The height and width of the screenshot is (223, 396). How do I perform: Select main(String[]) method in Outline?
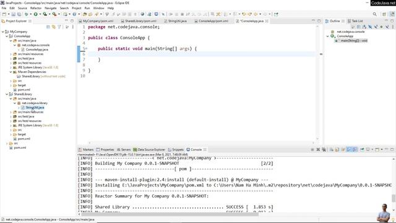(353, 40)
